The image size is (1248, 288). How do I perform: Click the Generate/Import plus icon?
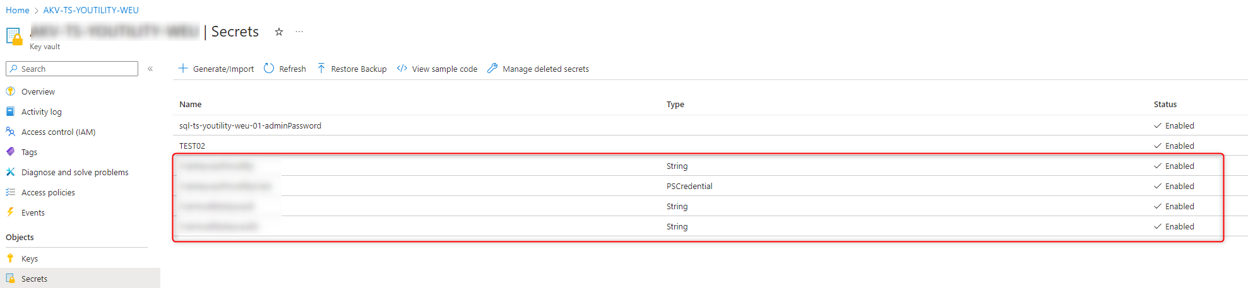tap(183, 68)
